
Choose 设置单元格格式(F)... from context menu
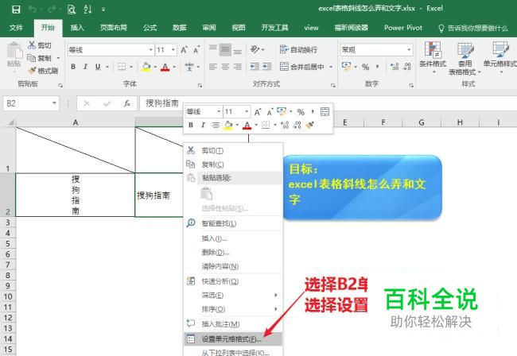coord(233,339)
